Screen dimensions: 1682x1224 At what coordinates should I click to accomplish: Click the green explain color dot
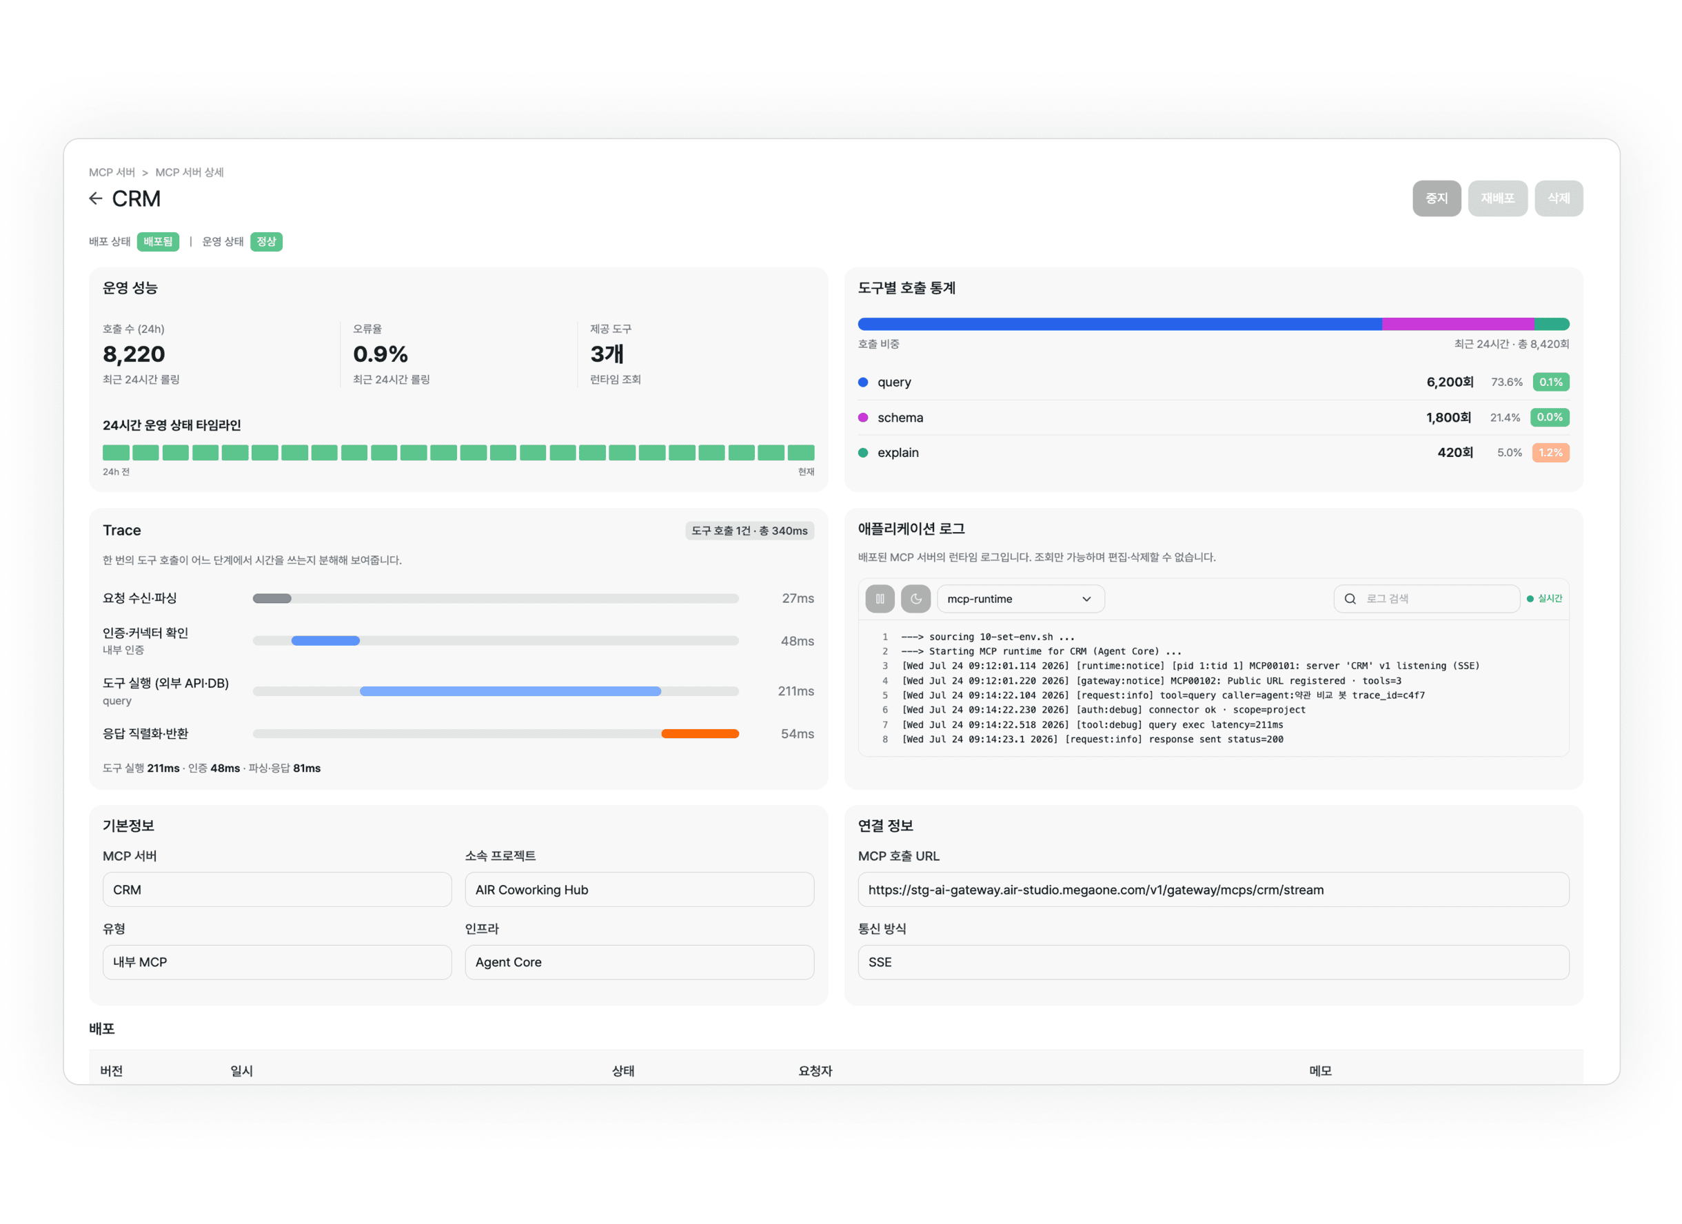(862, 453)
